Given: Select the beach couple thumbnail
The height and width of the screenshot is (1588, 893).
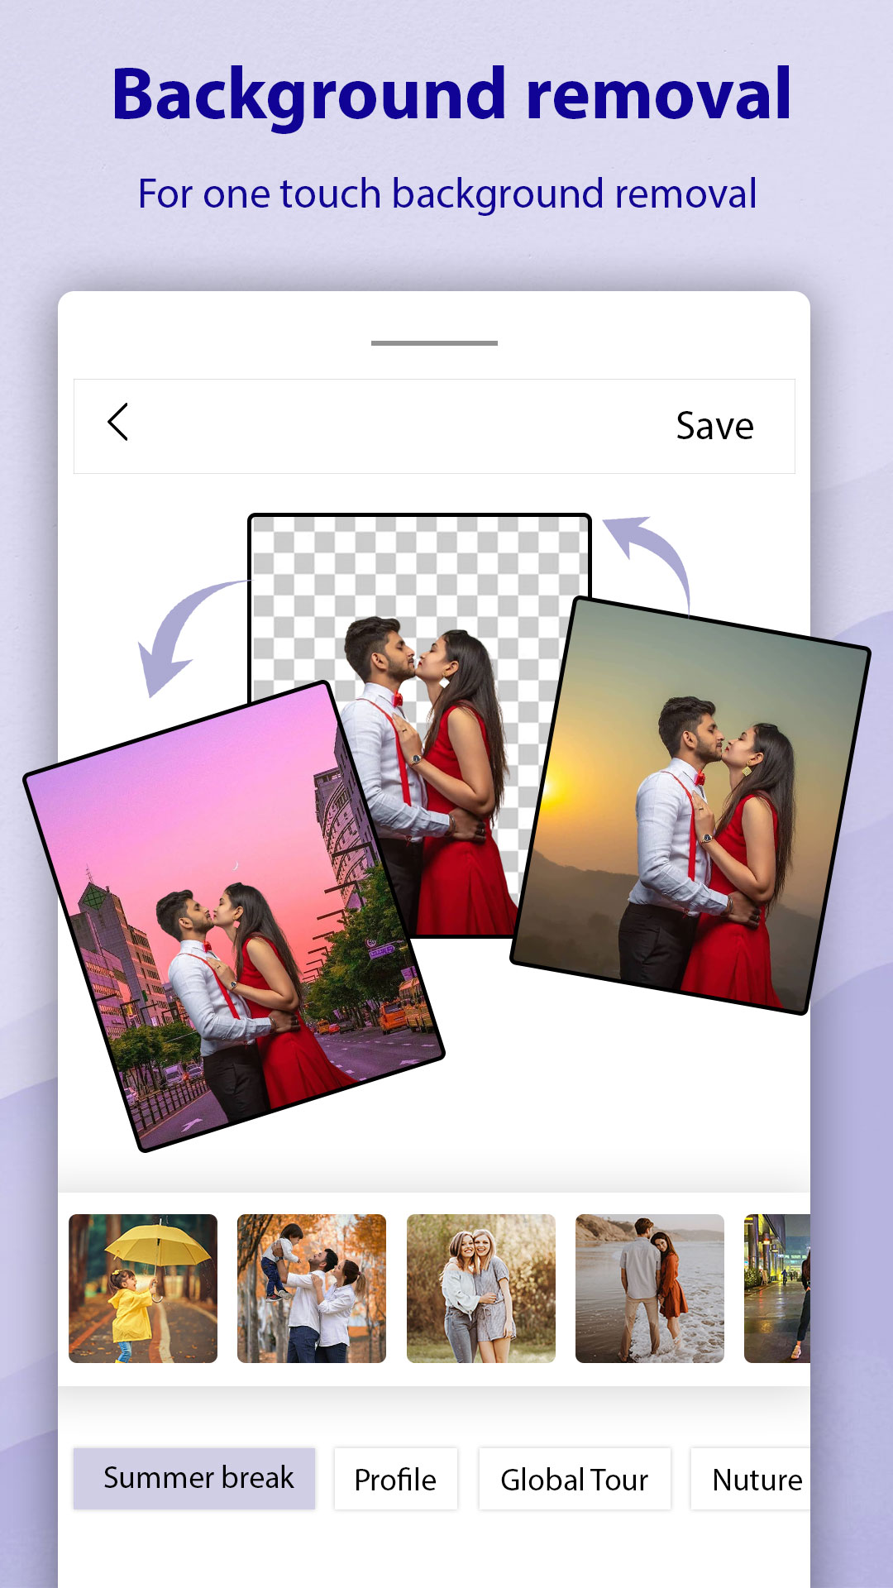Looking at the screenshot, I should pyautogui.click(x=650, y=1289).
